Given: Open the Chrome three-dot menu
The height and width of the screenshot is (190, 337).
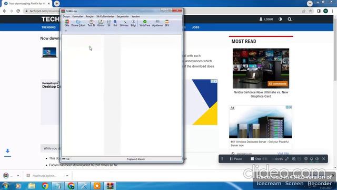Looking at the screenshot, I should tap(333, 11).
